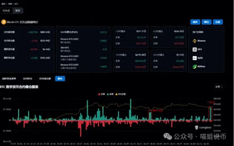This screenshot has width=234, height=146.
Task: Click the +235.73% change value
Action: point(33,32)
